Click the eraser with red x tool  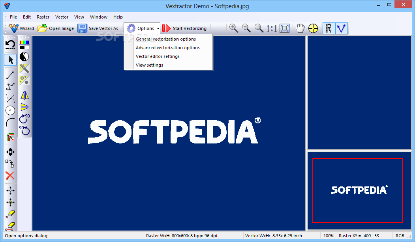[x=10, y=214]
